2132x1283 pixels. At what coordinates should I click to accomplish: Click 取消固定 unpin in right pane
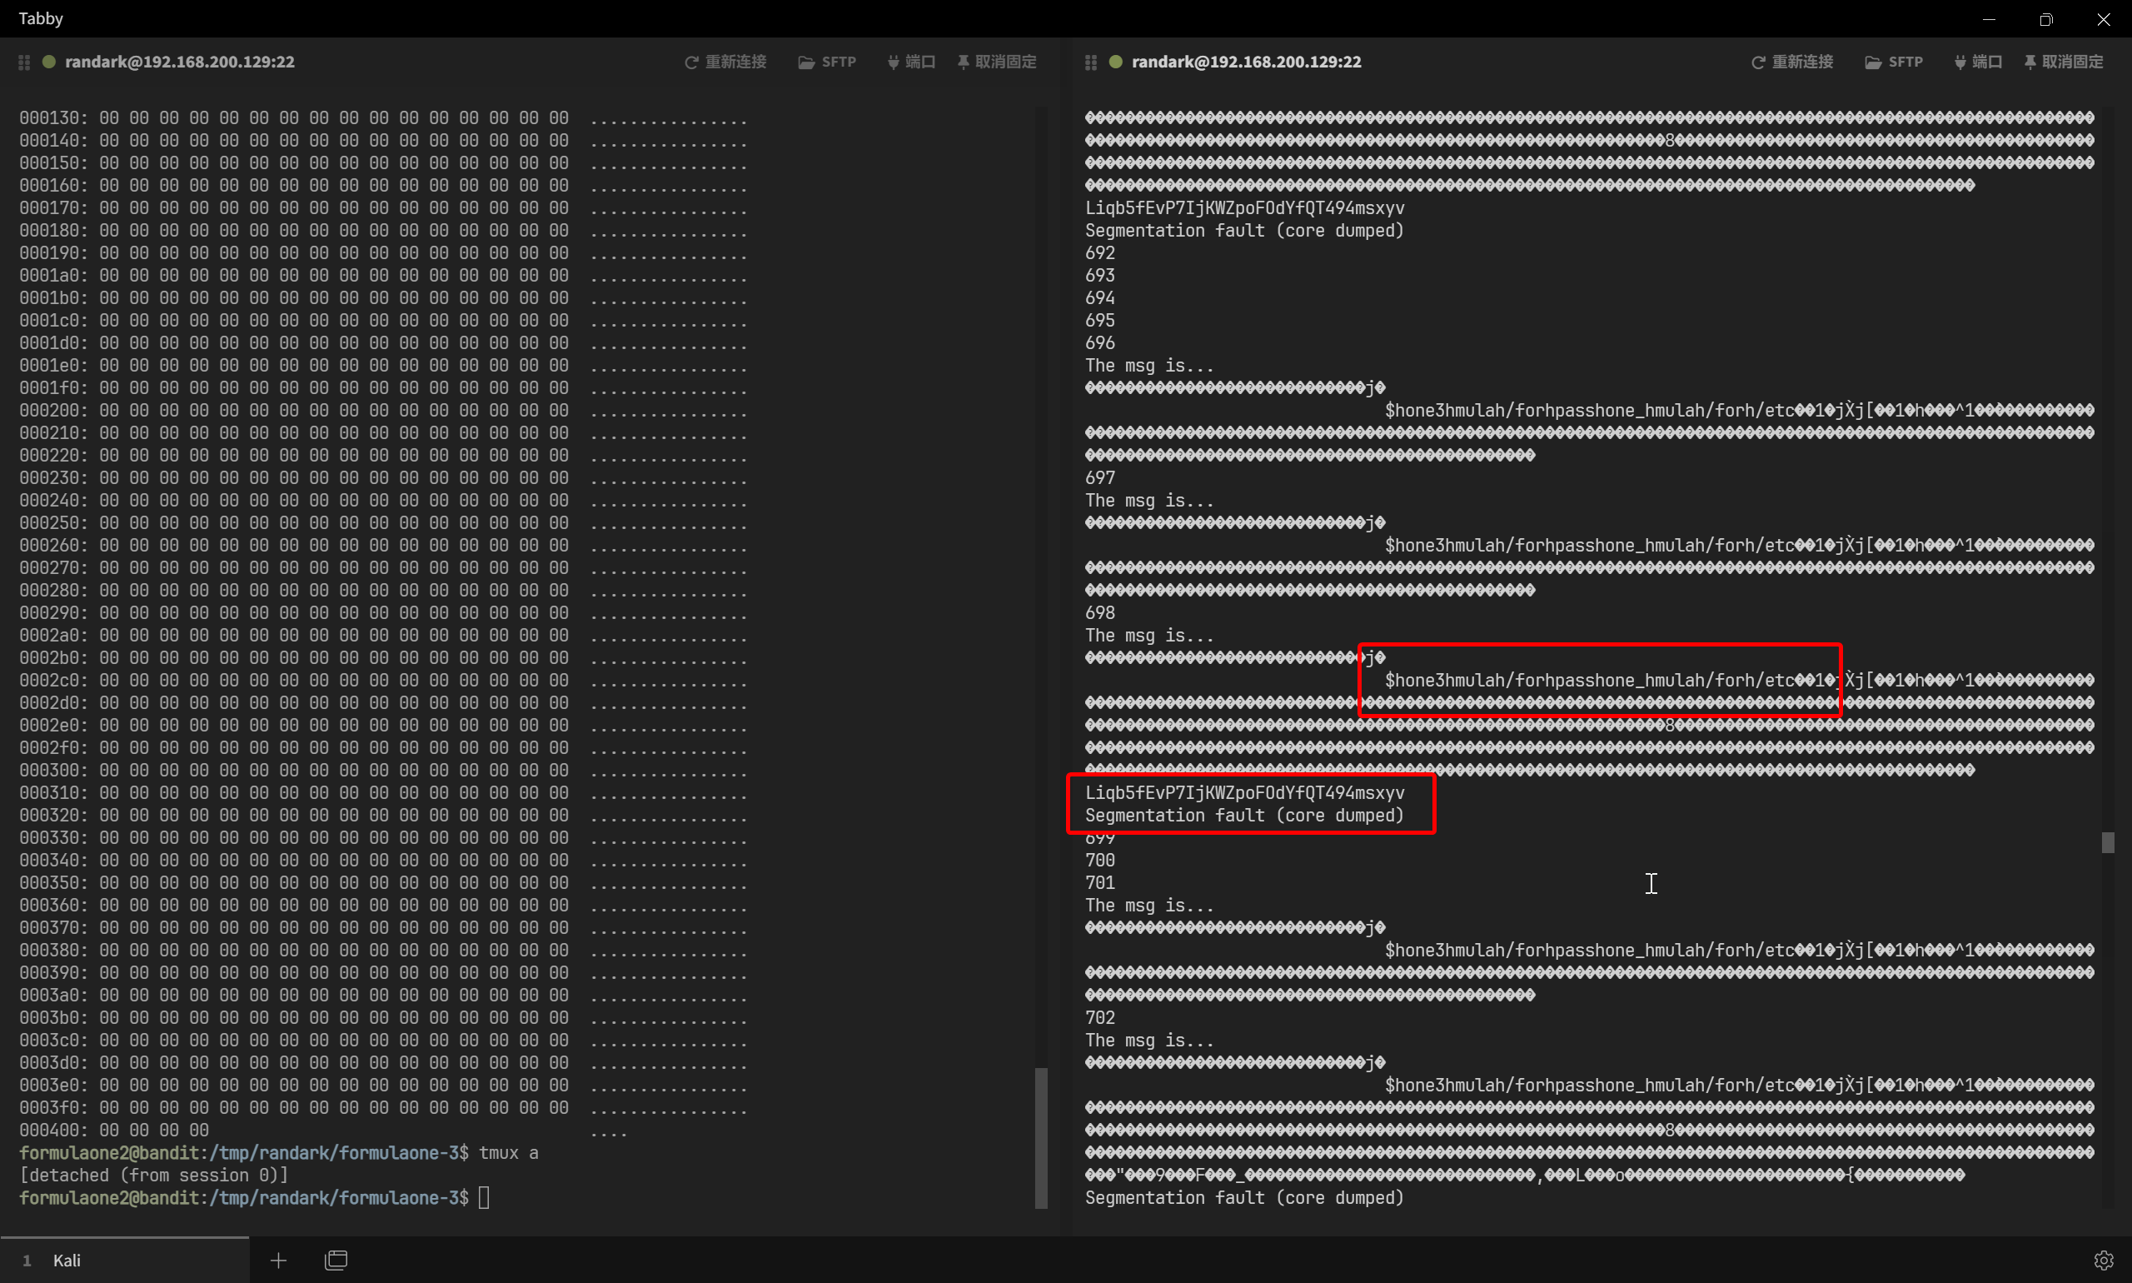pos(2064,62)
